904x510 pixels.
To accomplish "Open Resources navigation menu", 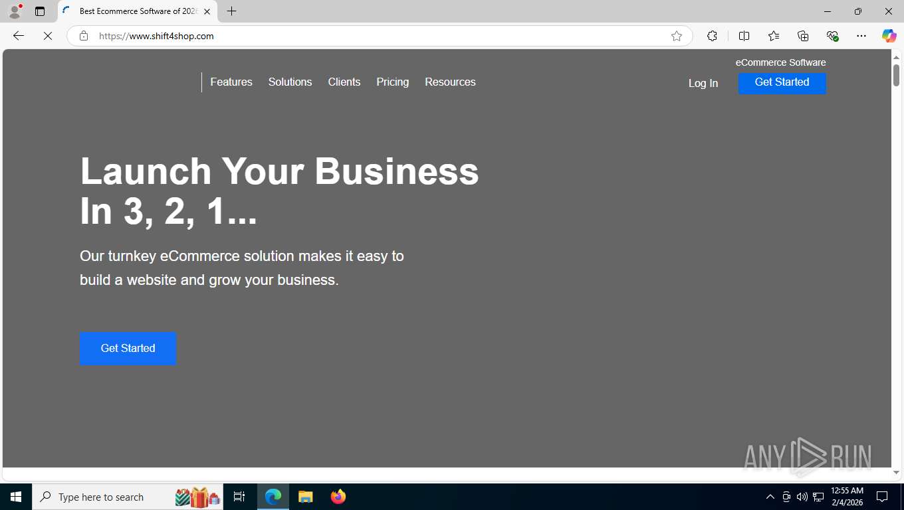I will (450, 82).
